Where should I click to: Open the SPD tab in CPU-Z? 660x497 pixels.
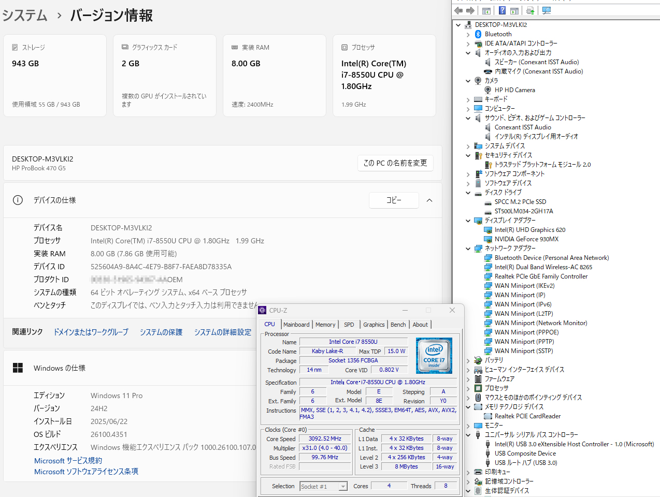click(349, 325)
